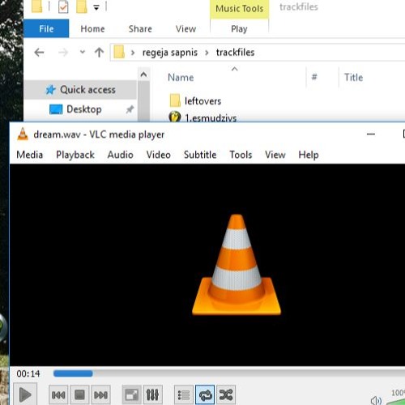This screenshot has width=405, height=405.
Task: Open the VLC View menu
Action: 275,155
